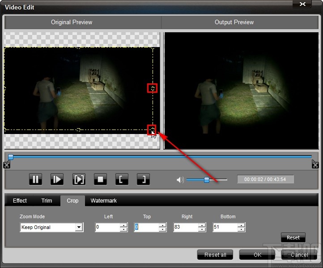Screen dimensions: 323x268
Task: Pause playback with the pause button
Action: coord(36,179)
